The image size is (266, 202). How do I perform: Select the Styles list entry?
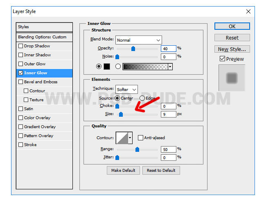(44, 27)
